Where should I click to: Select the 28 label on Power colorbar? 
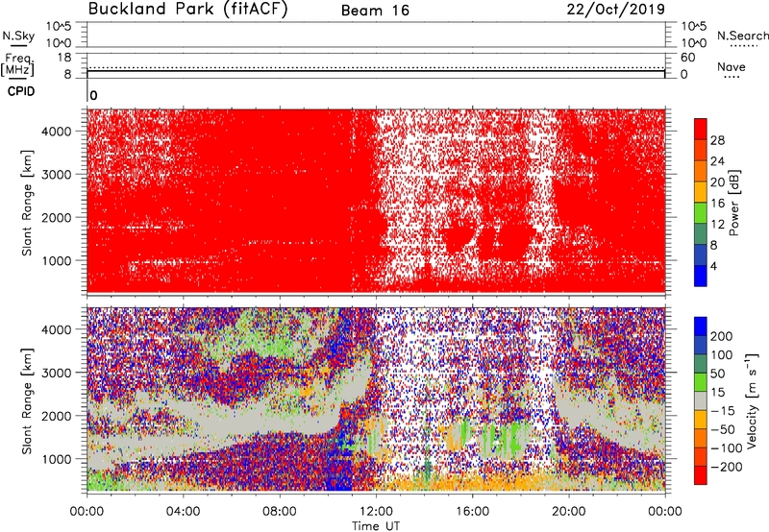click(717, 140)
